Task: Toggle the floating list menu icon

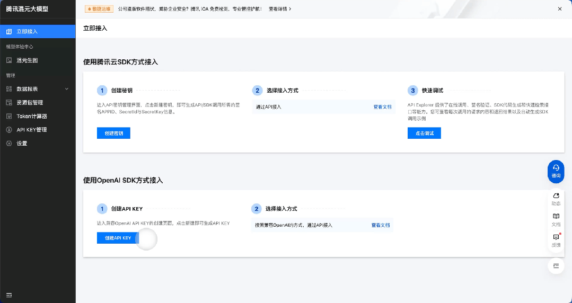Action: click(556, 266)
